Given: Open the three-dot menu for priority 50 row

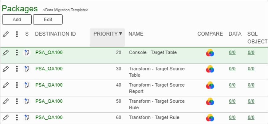Looking at the screenshot, I should point(17,101).
